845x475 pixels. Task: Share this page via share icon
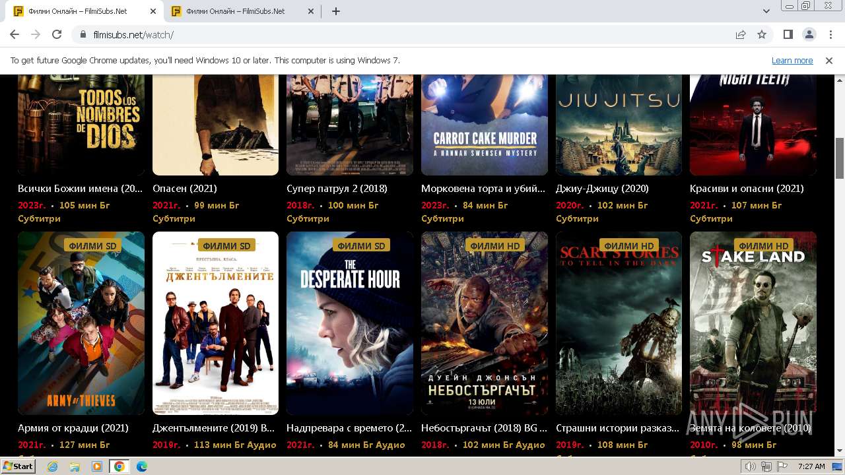tap(741, 34)
